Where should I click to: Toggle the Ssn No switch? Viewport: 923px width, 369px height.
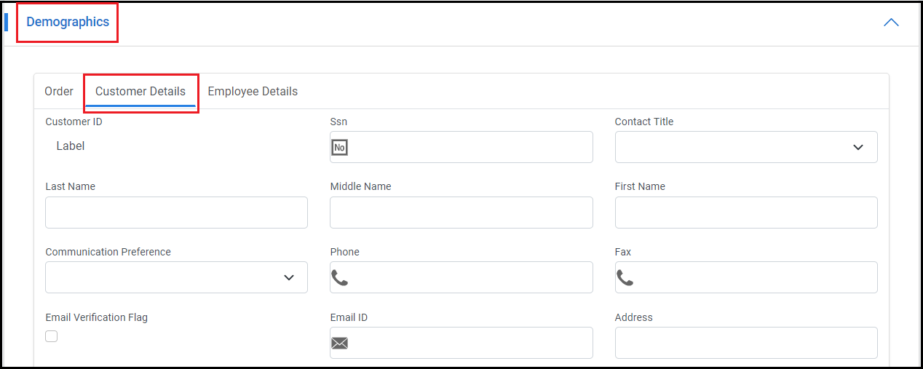coord(339,148)
